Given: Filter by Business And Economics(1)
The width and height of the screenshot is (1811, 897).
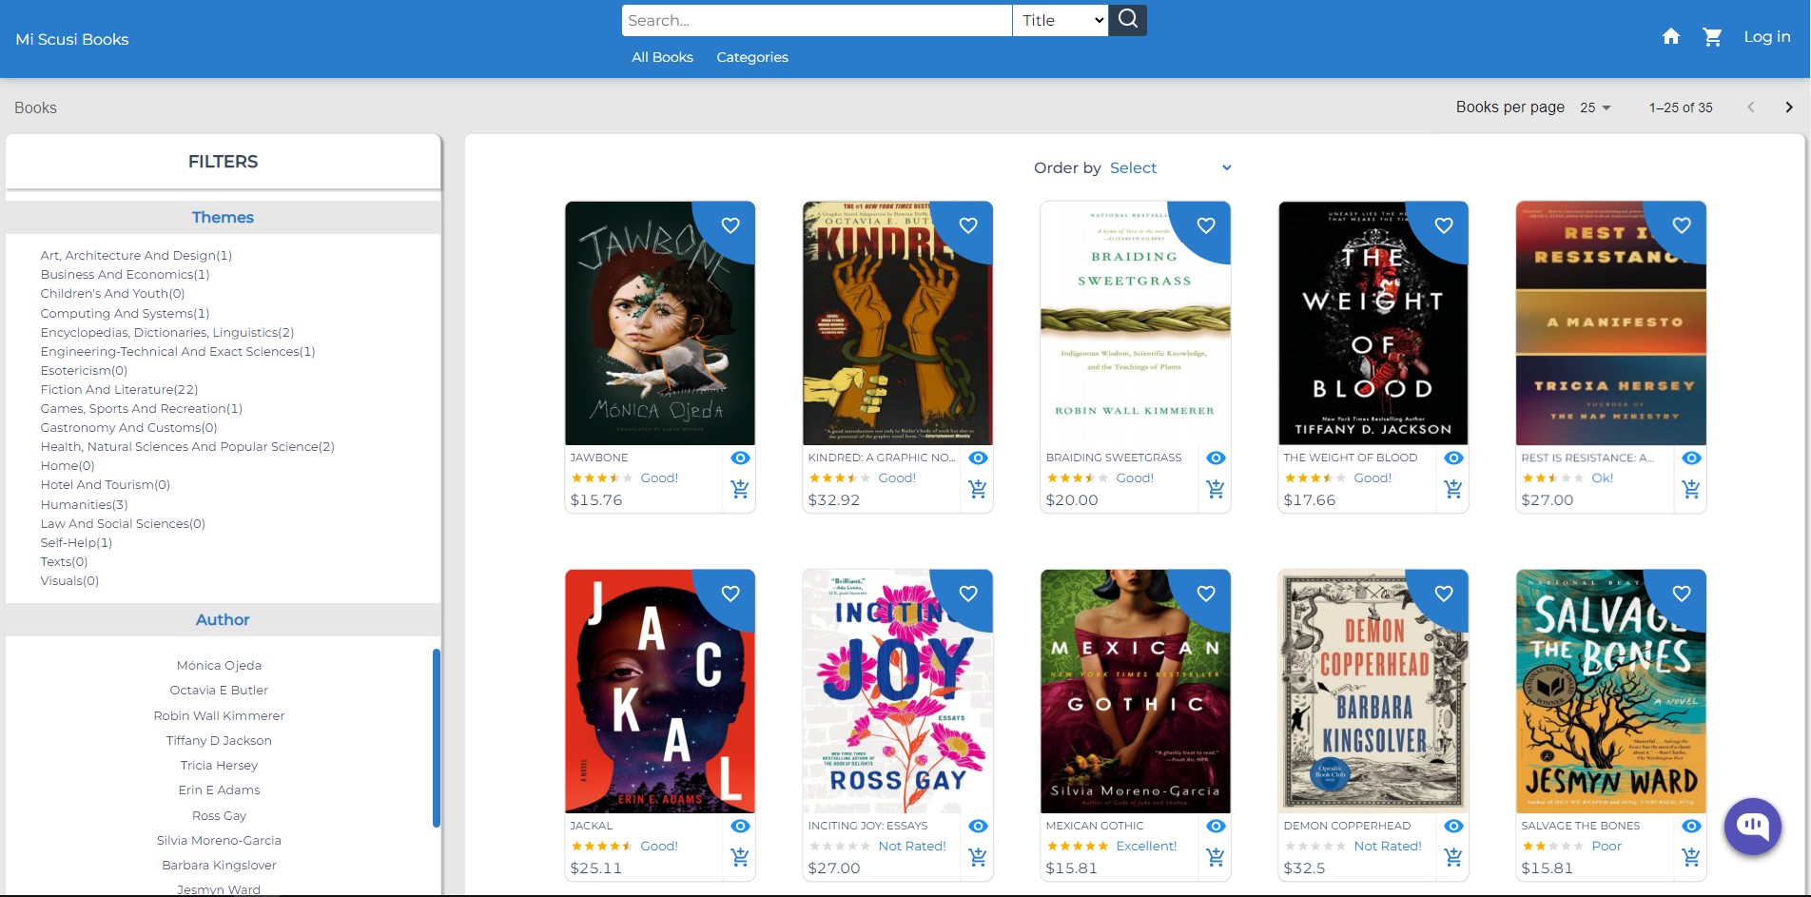Looking at the screenshot, I should coord(125,274).
